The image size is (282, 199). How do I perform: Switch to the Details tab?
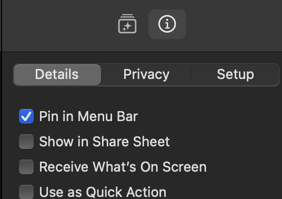point(57,74)
